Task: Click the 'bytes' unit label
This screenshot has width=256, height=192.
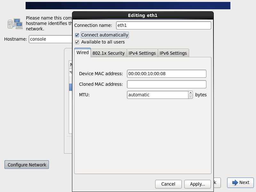Action: pyautogui.click(x=201, y=95)
